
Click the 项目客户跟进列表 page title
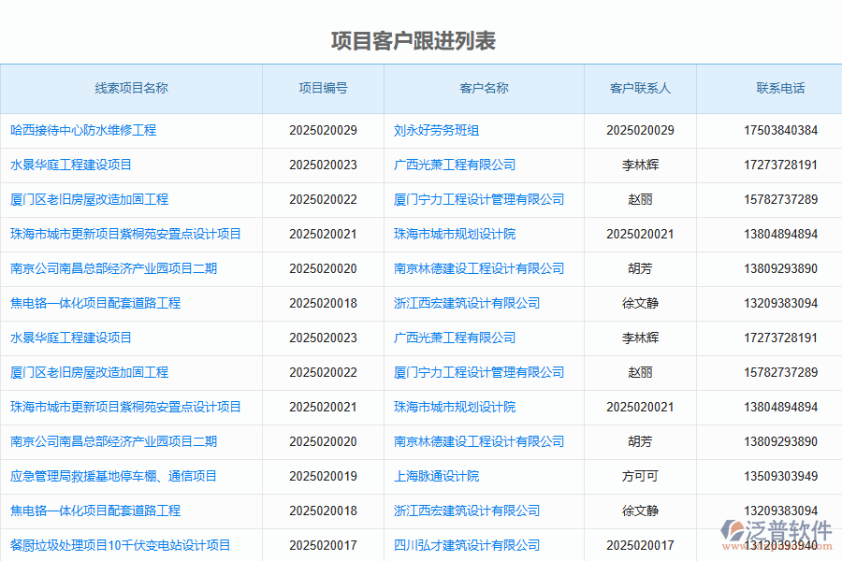coord(413,41)
